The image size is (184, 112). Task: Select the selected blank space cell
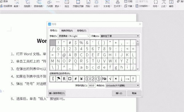52,43
